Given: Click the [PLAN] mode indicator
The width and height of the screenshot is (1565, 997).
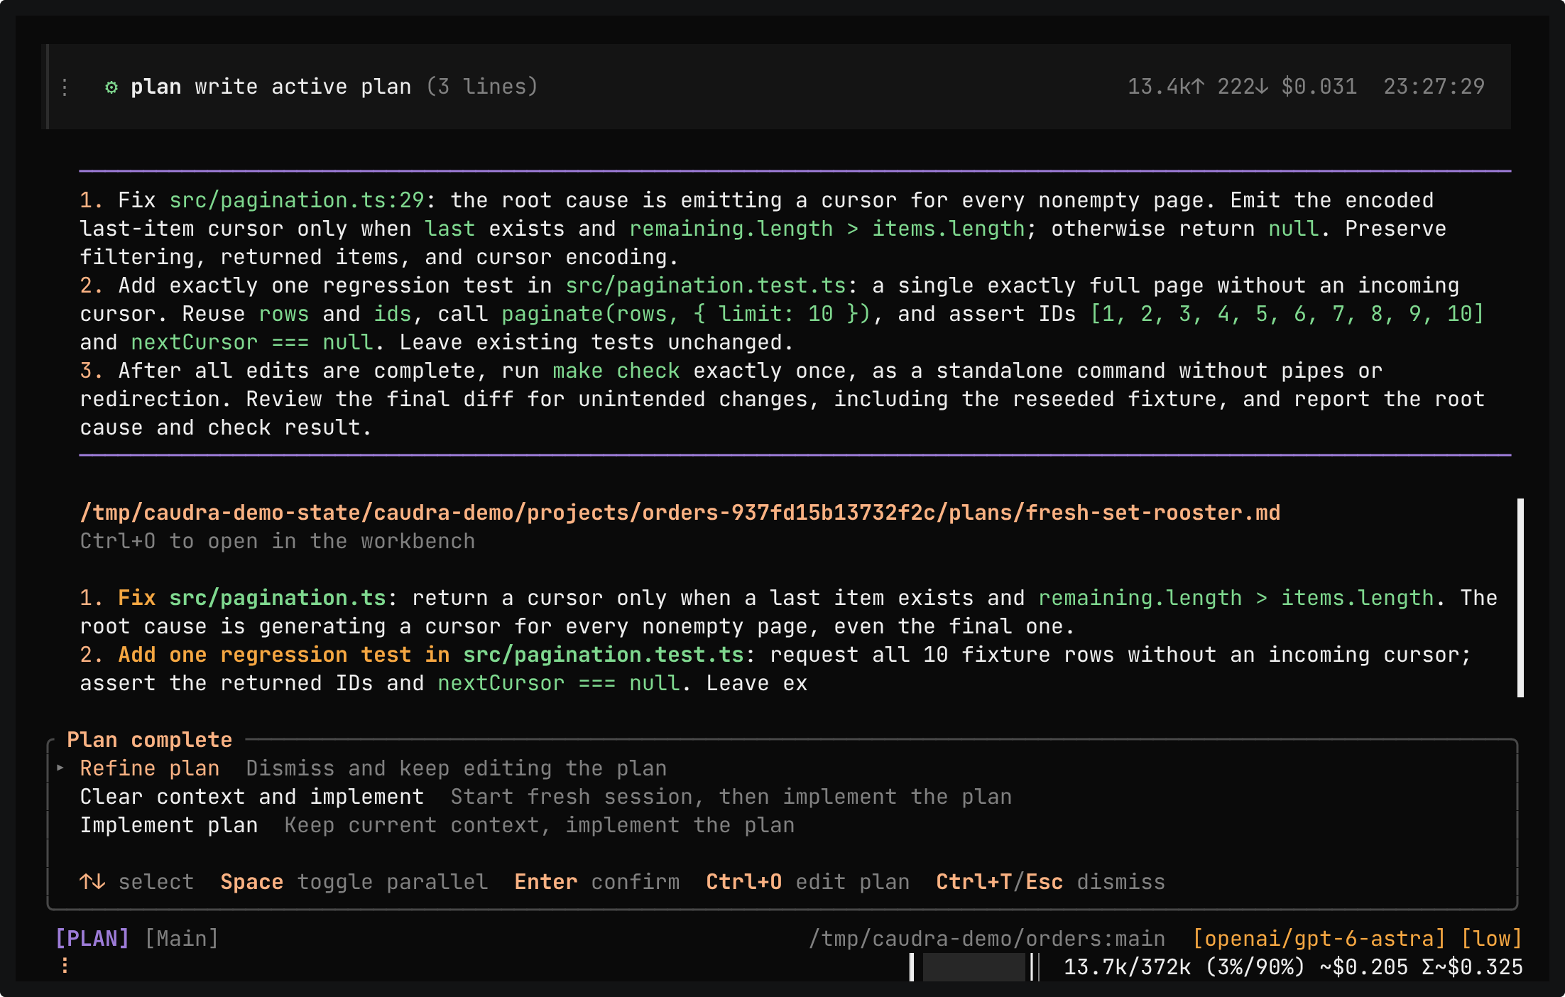Looking at the screenshot, I should [92, 939].
